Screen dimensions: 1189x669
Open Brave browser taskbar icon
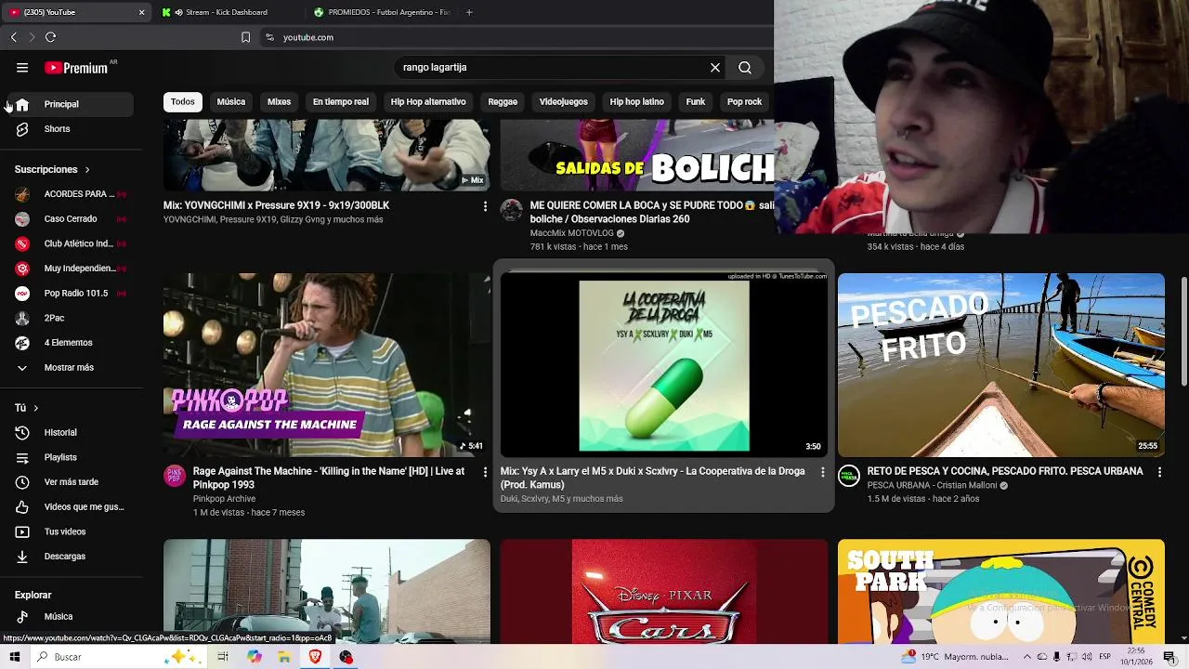315,657
